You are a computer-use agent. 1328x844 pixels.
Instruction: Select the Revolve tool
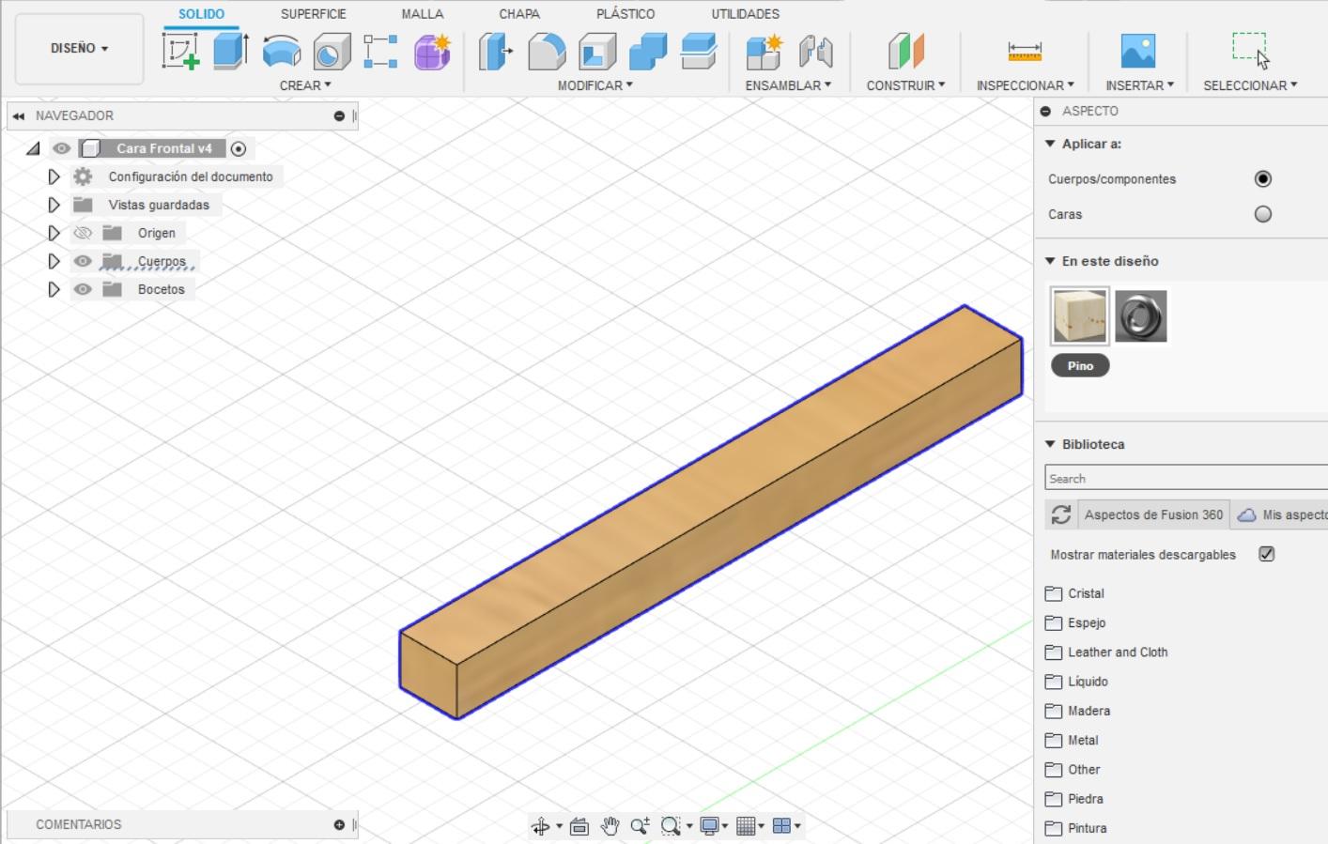281,51
